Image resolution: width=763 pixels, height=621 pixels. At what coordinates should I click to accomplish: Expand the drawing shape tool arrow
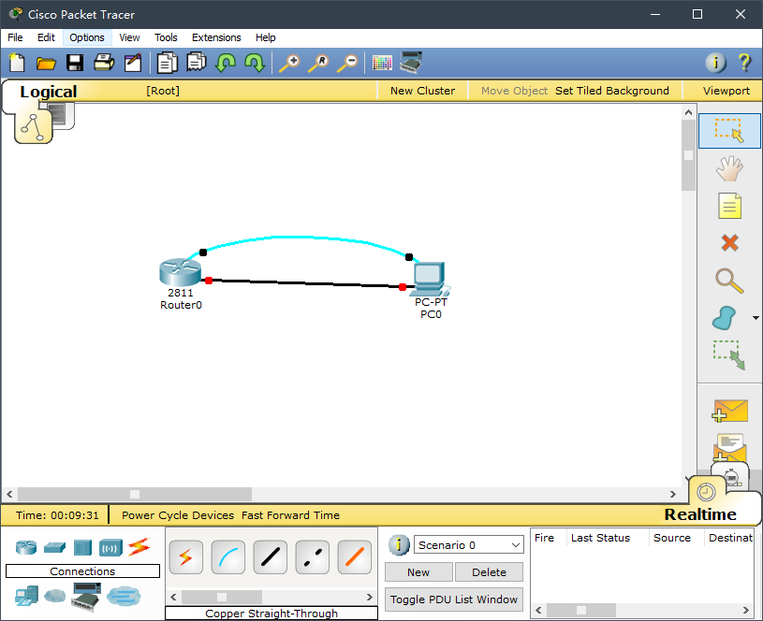[x=756, y=319]
